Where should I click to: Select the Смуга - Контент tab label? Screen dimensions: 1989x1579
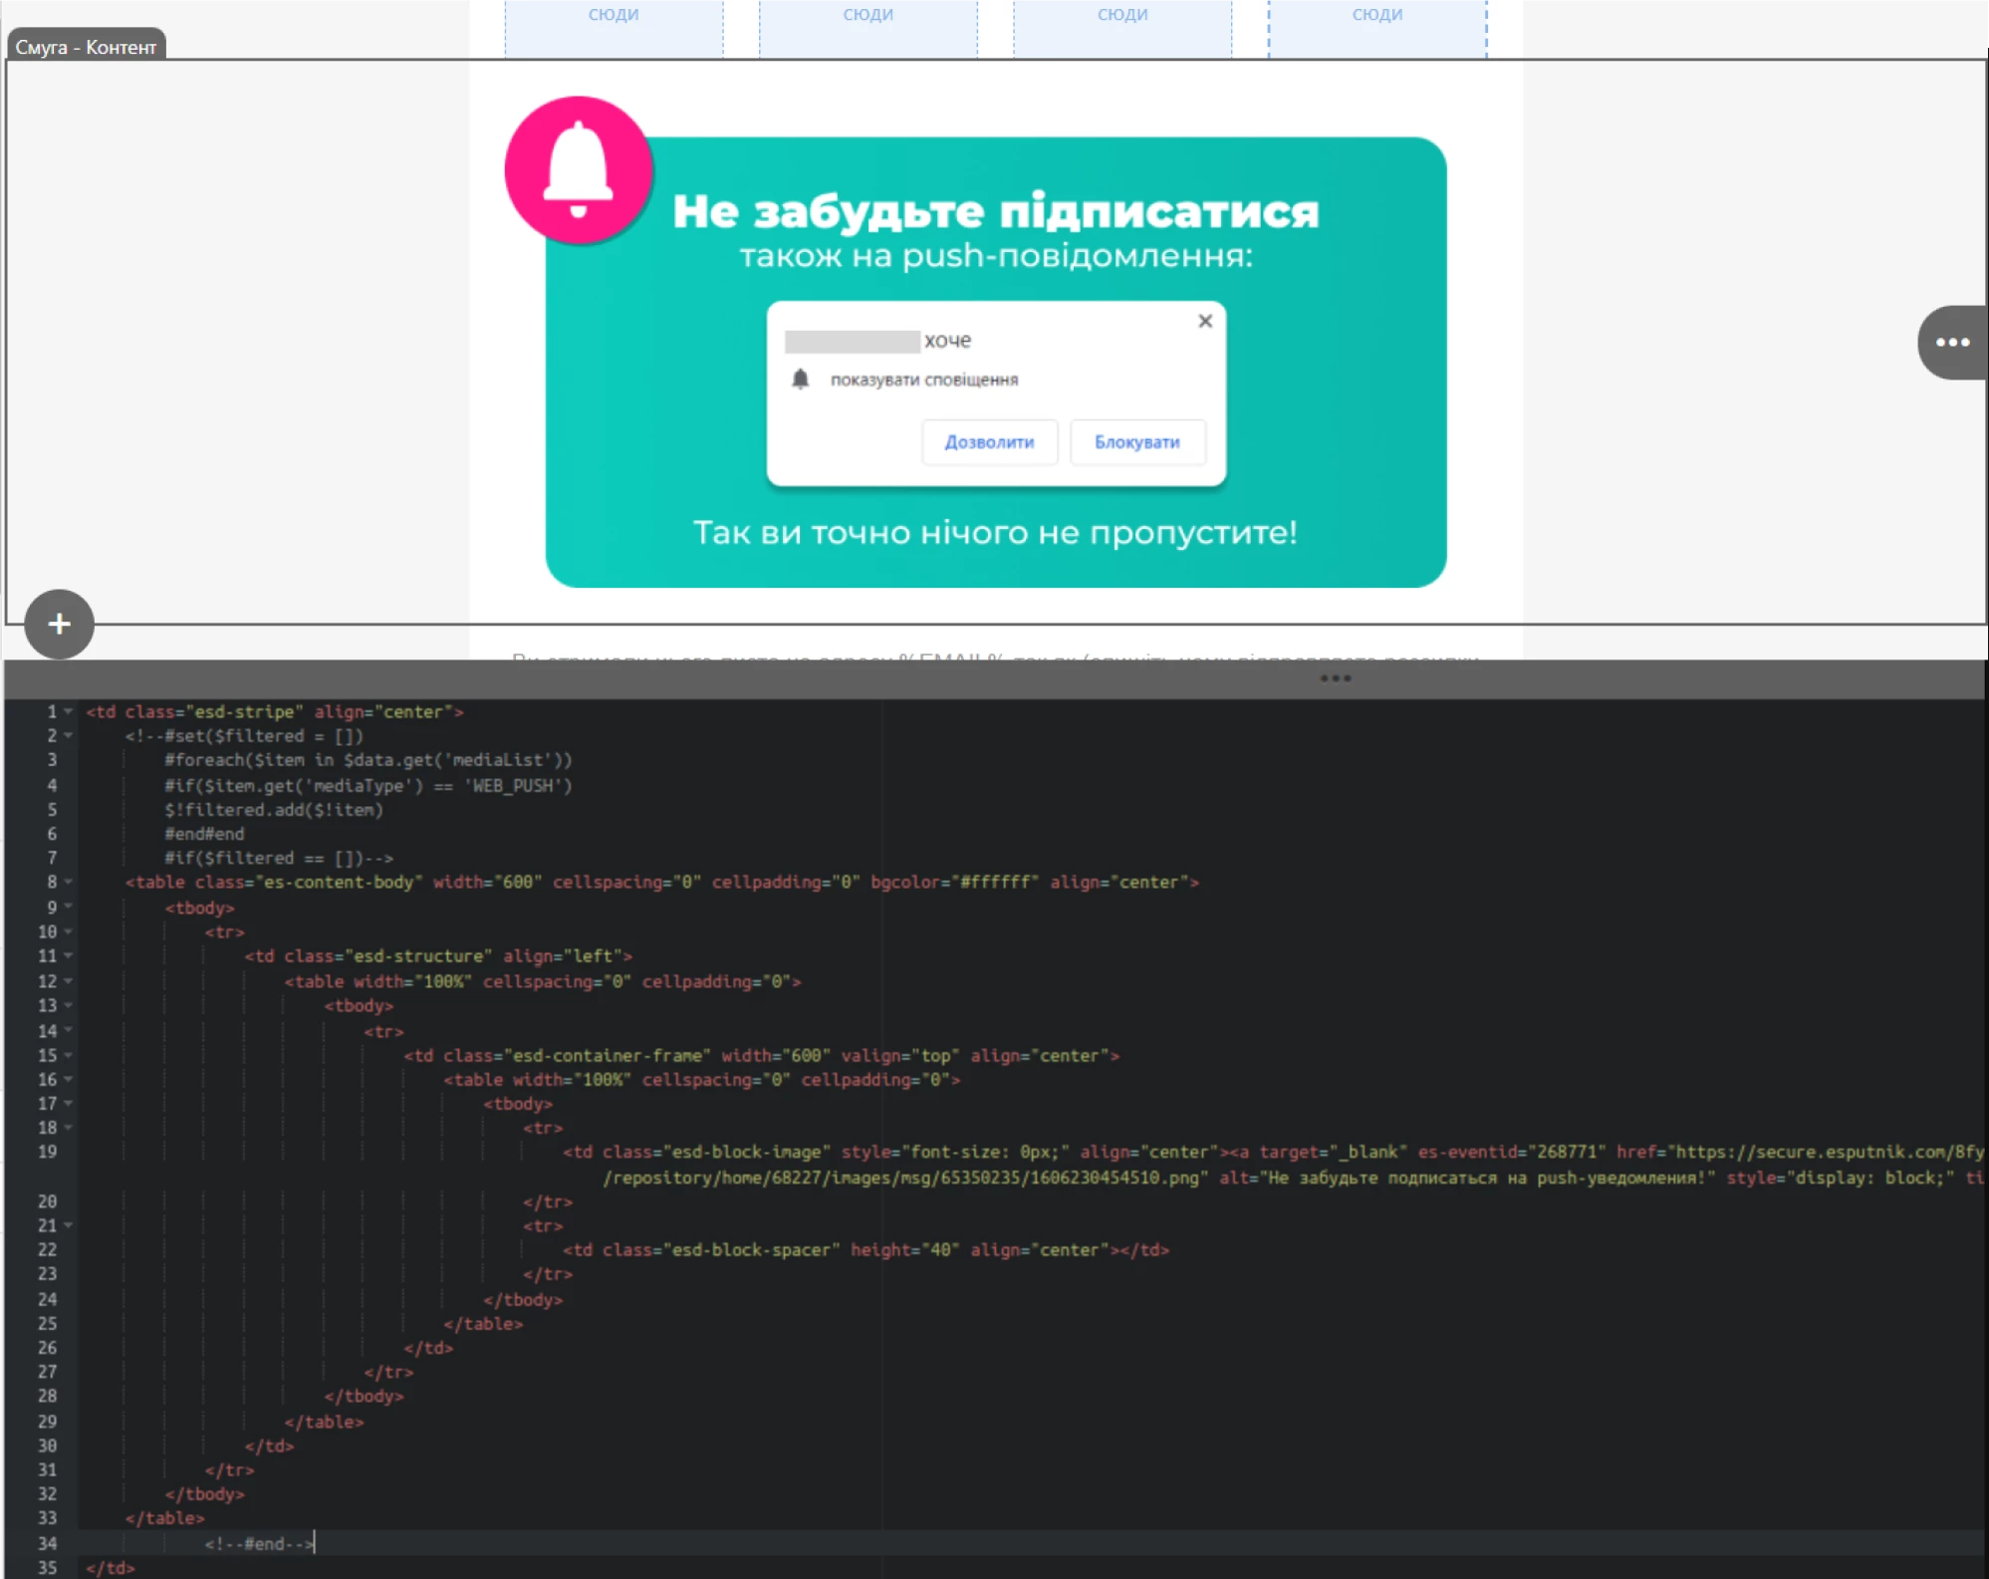(x=86, y=47)
